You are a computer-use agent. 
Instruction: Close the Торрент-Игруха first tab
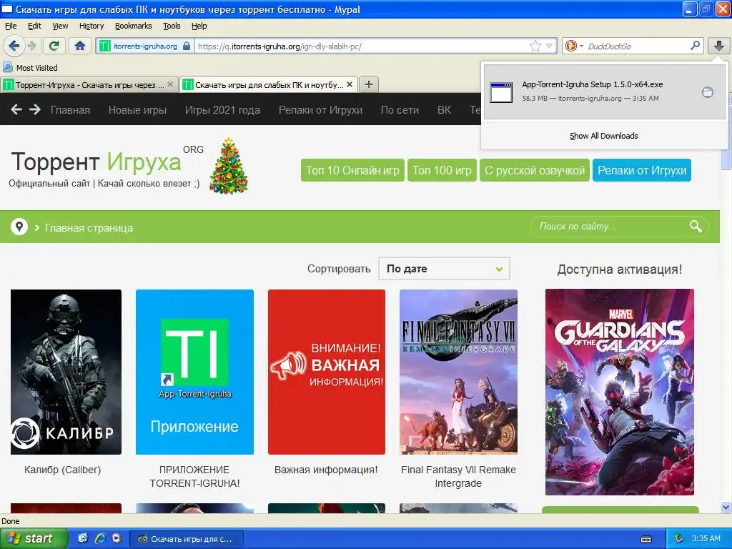170,84
